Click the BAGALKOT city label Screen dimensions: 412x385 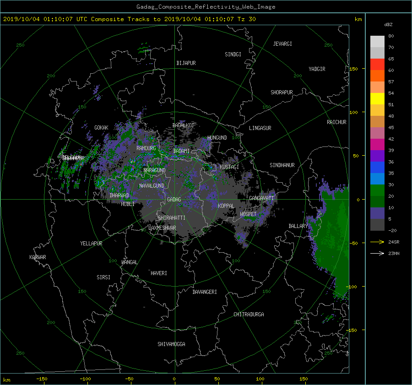click(183, 125)
